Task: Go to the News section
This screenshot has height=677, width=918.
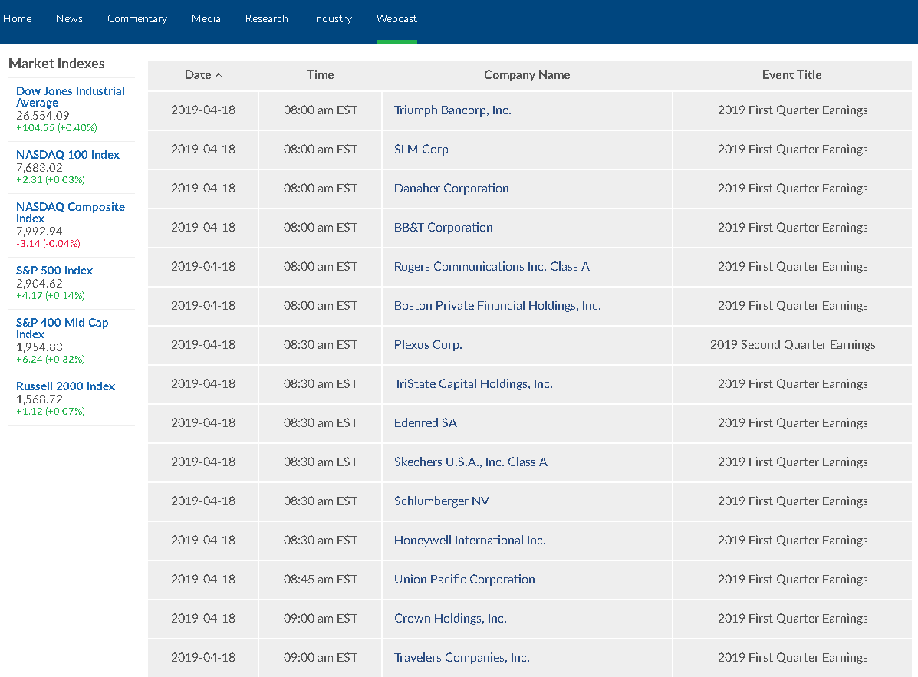Action: [69, 18]
